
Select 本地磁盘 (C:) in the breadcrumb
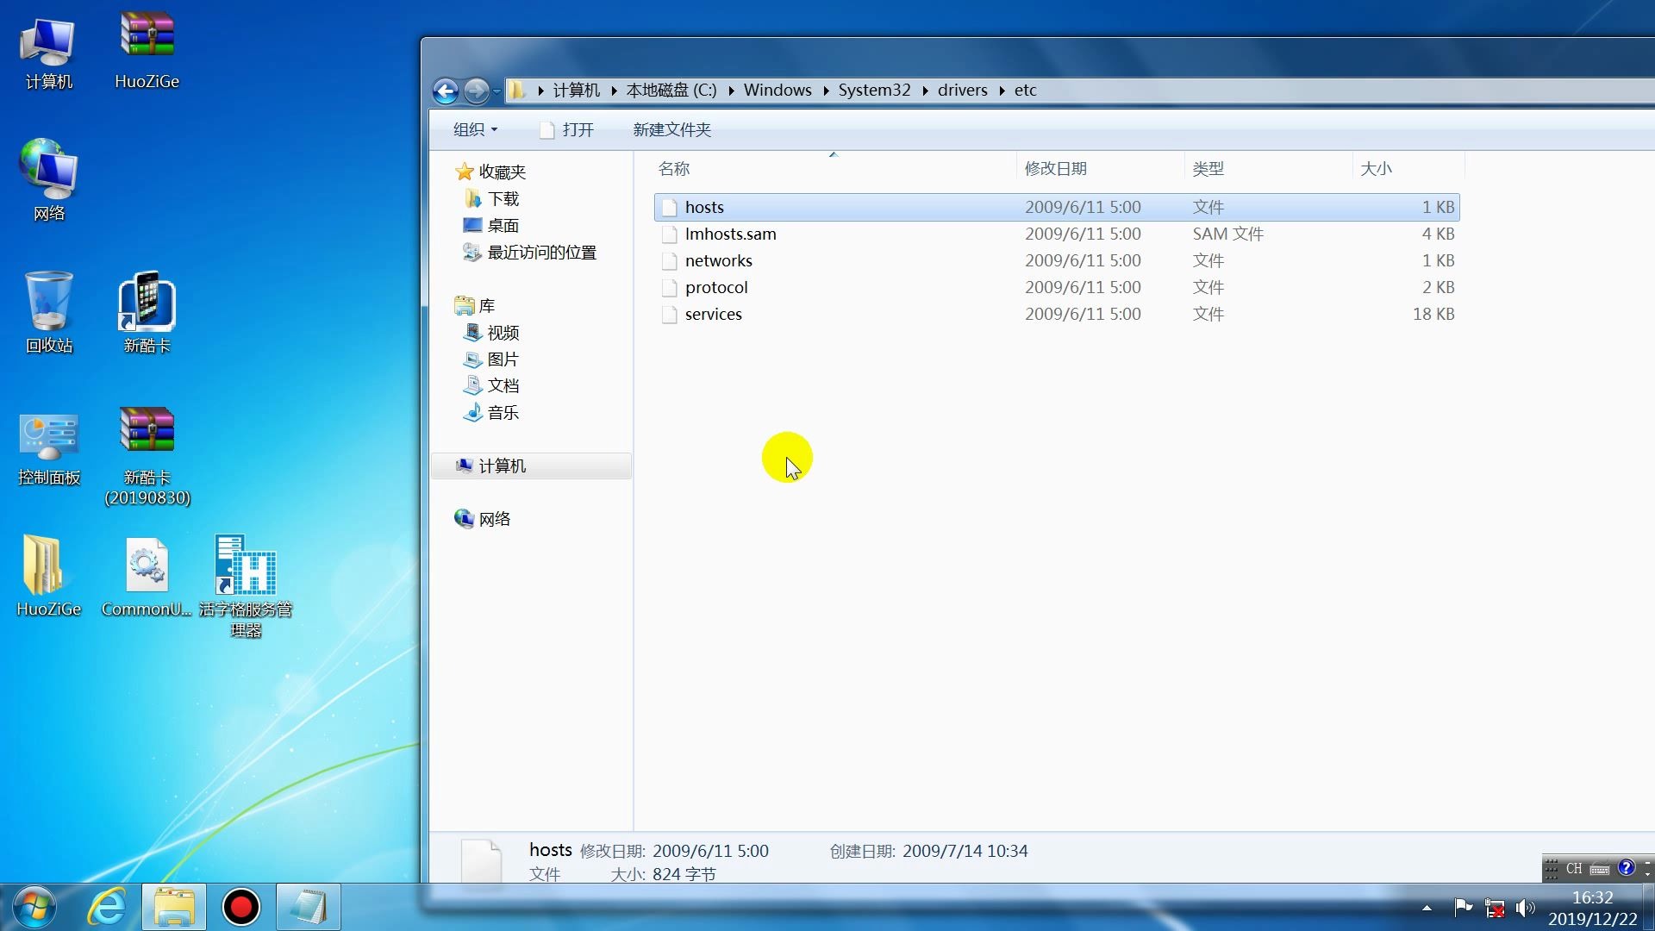(x=671, y=90)
